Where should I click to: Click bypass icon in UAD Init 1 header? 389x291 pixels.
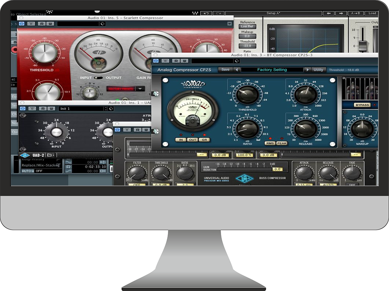point(32,109)
